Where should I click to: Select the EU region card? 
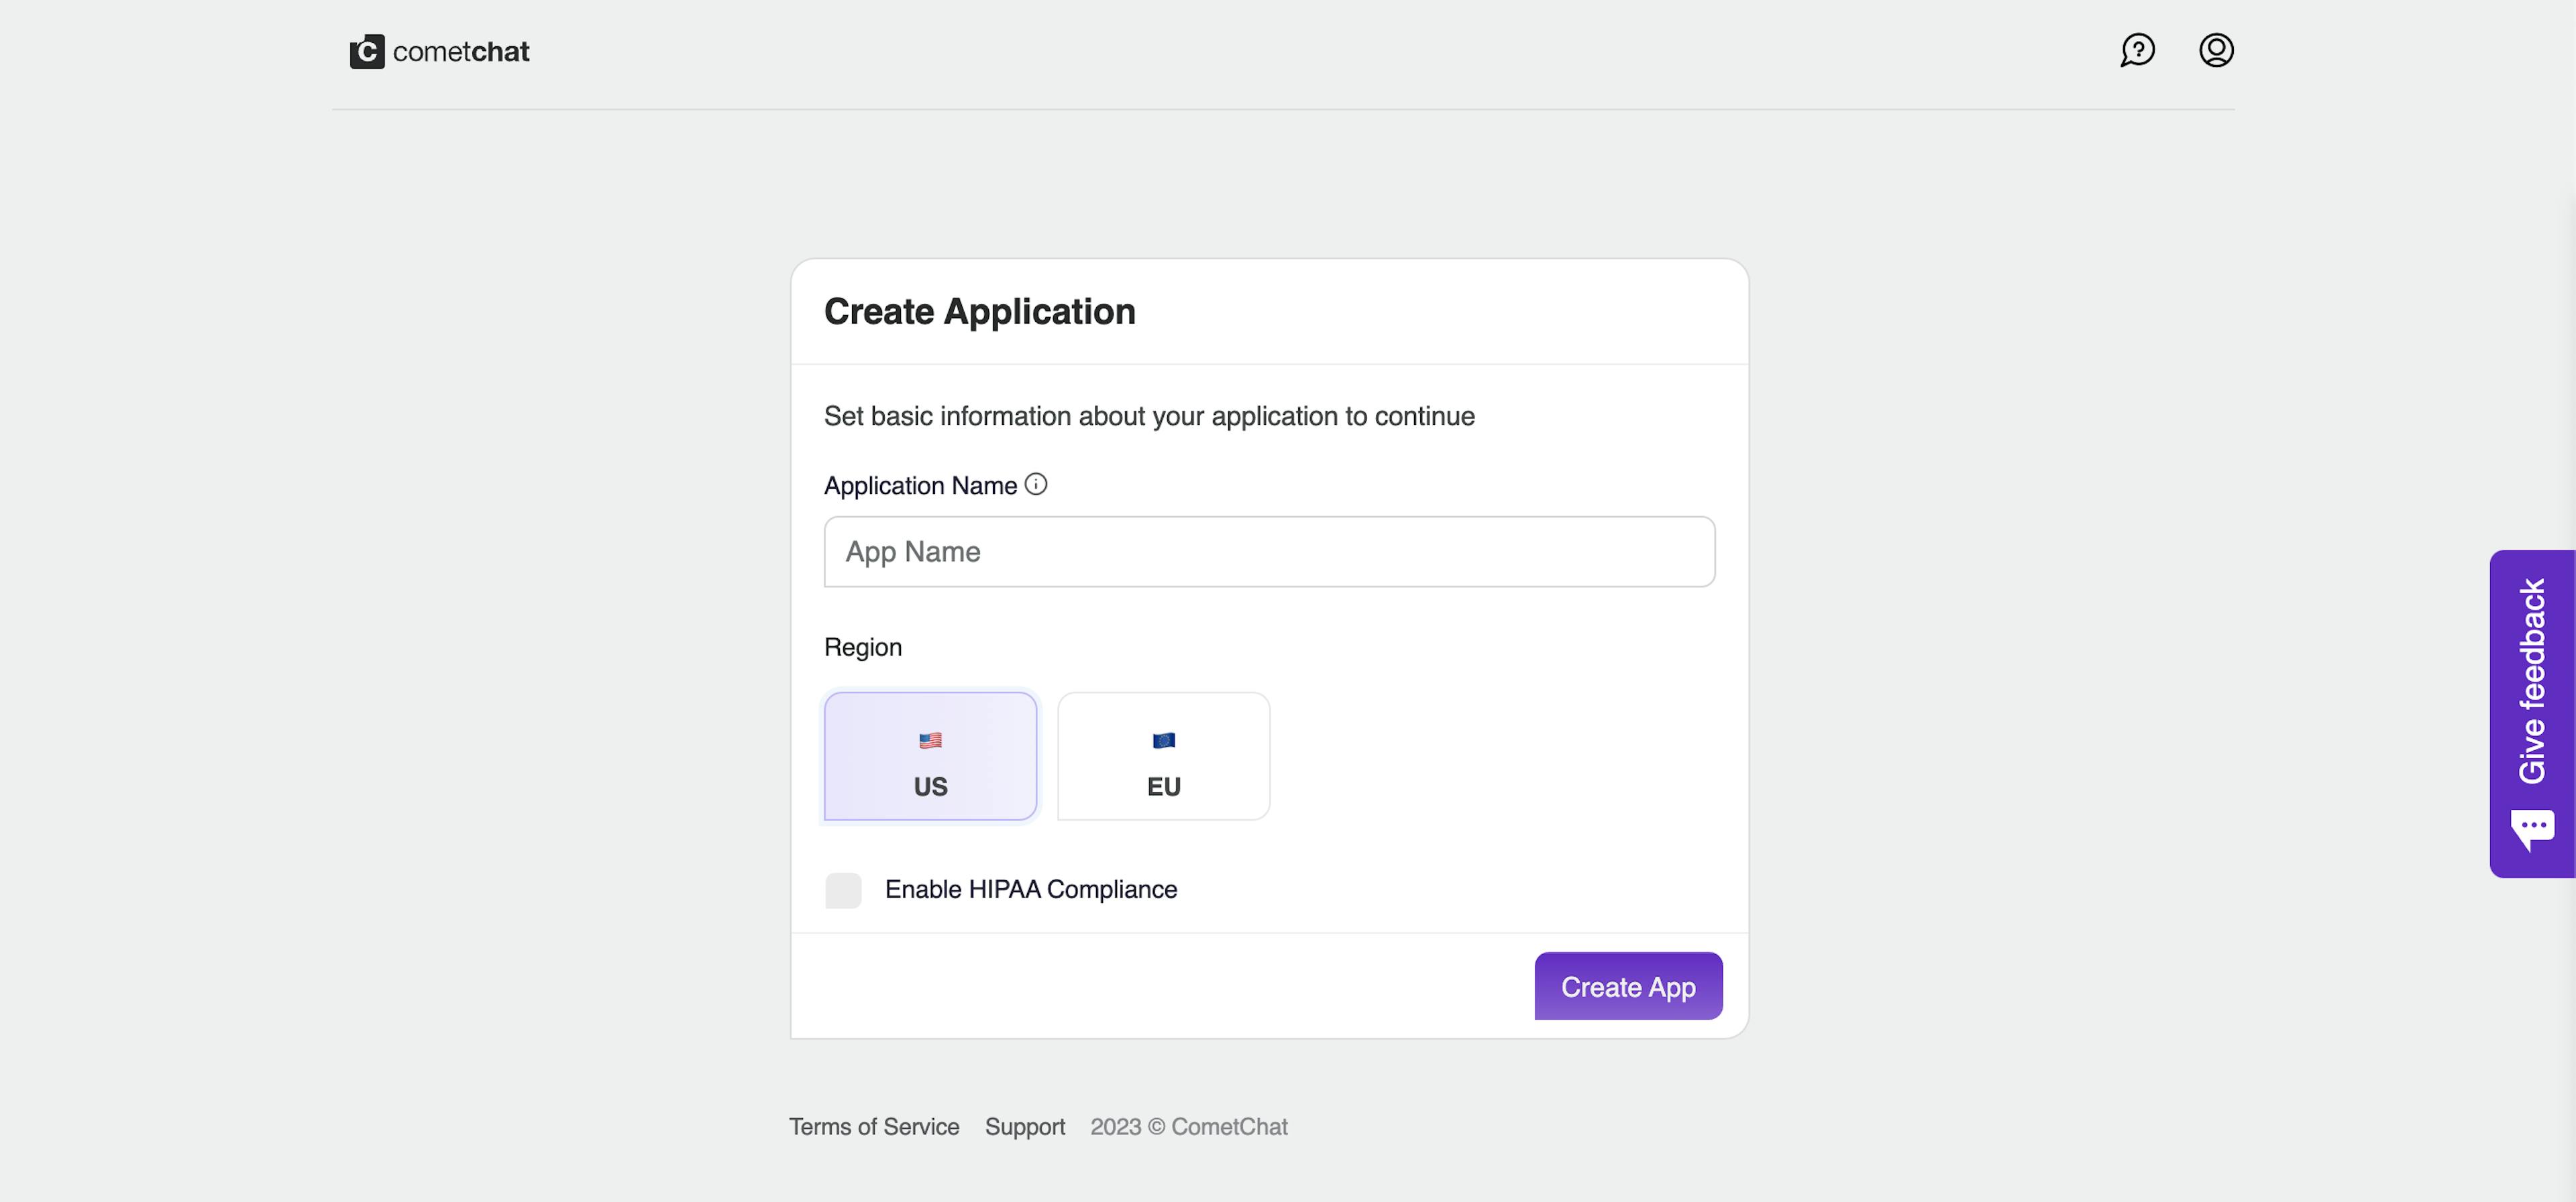1162,756
